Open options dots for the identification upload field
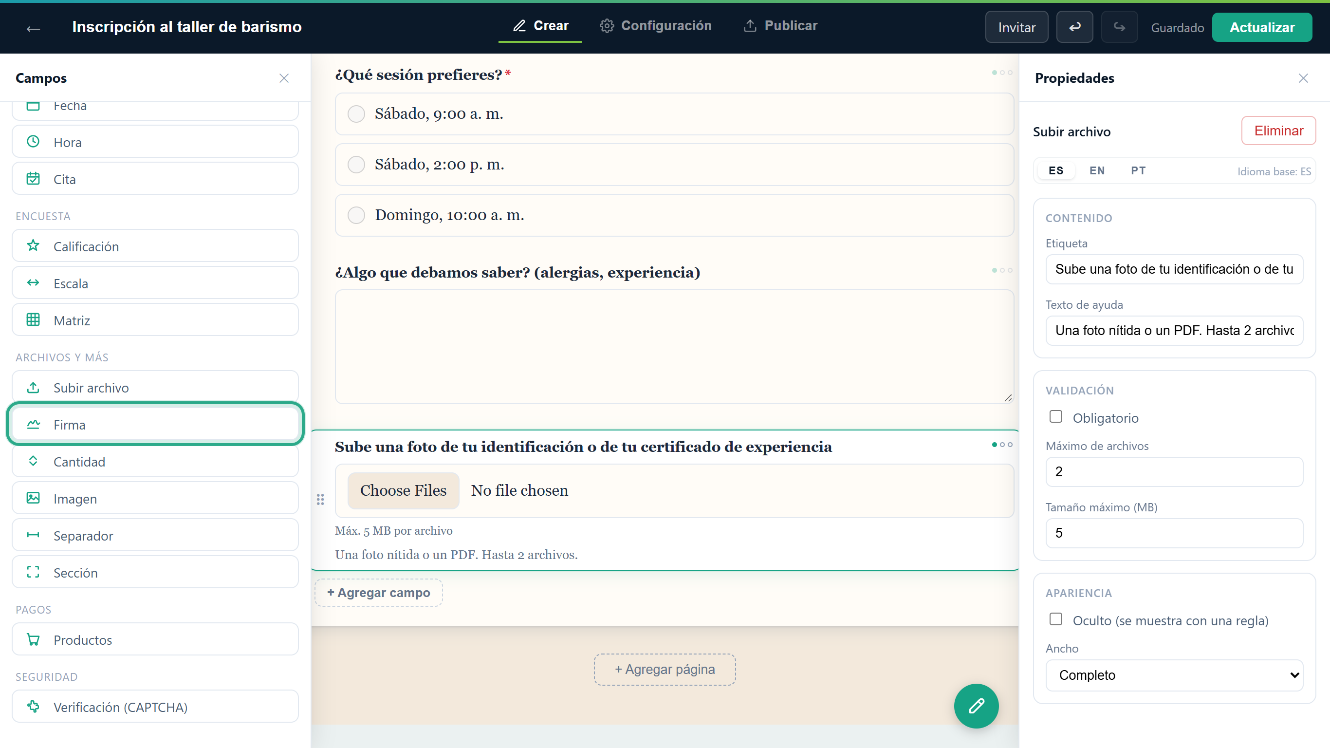1330x748 pixels. [1001, 444]
